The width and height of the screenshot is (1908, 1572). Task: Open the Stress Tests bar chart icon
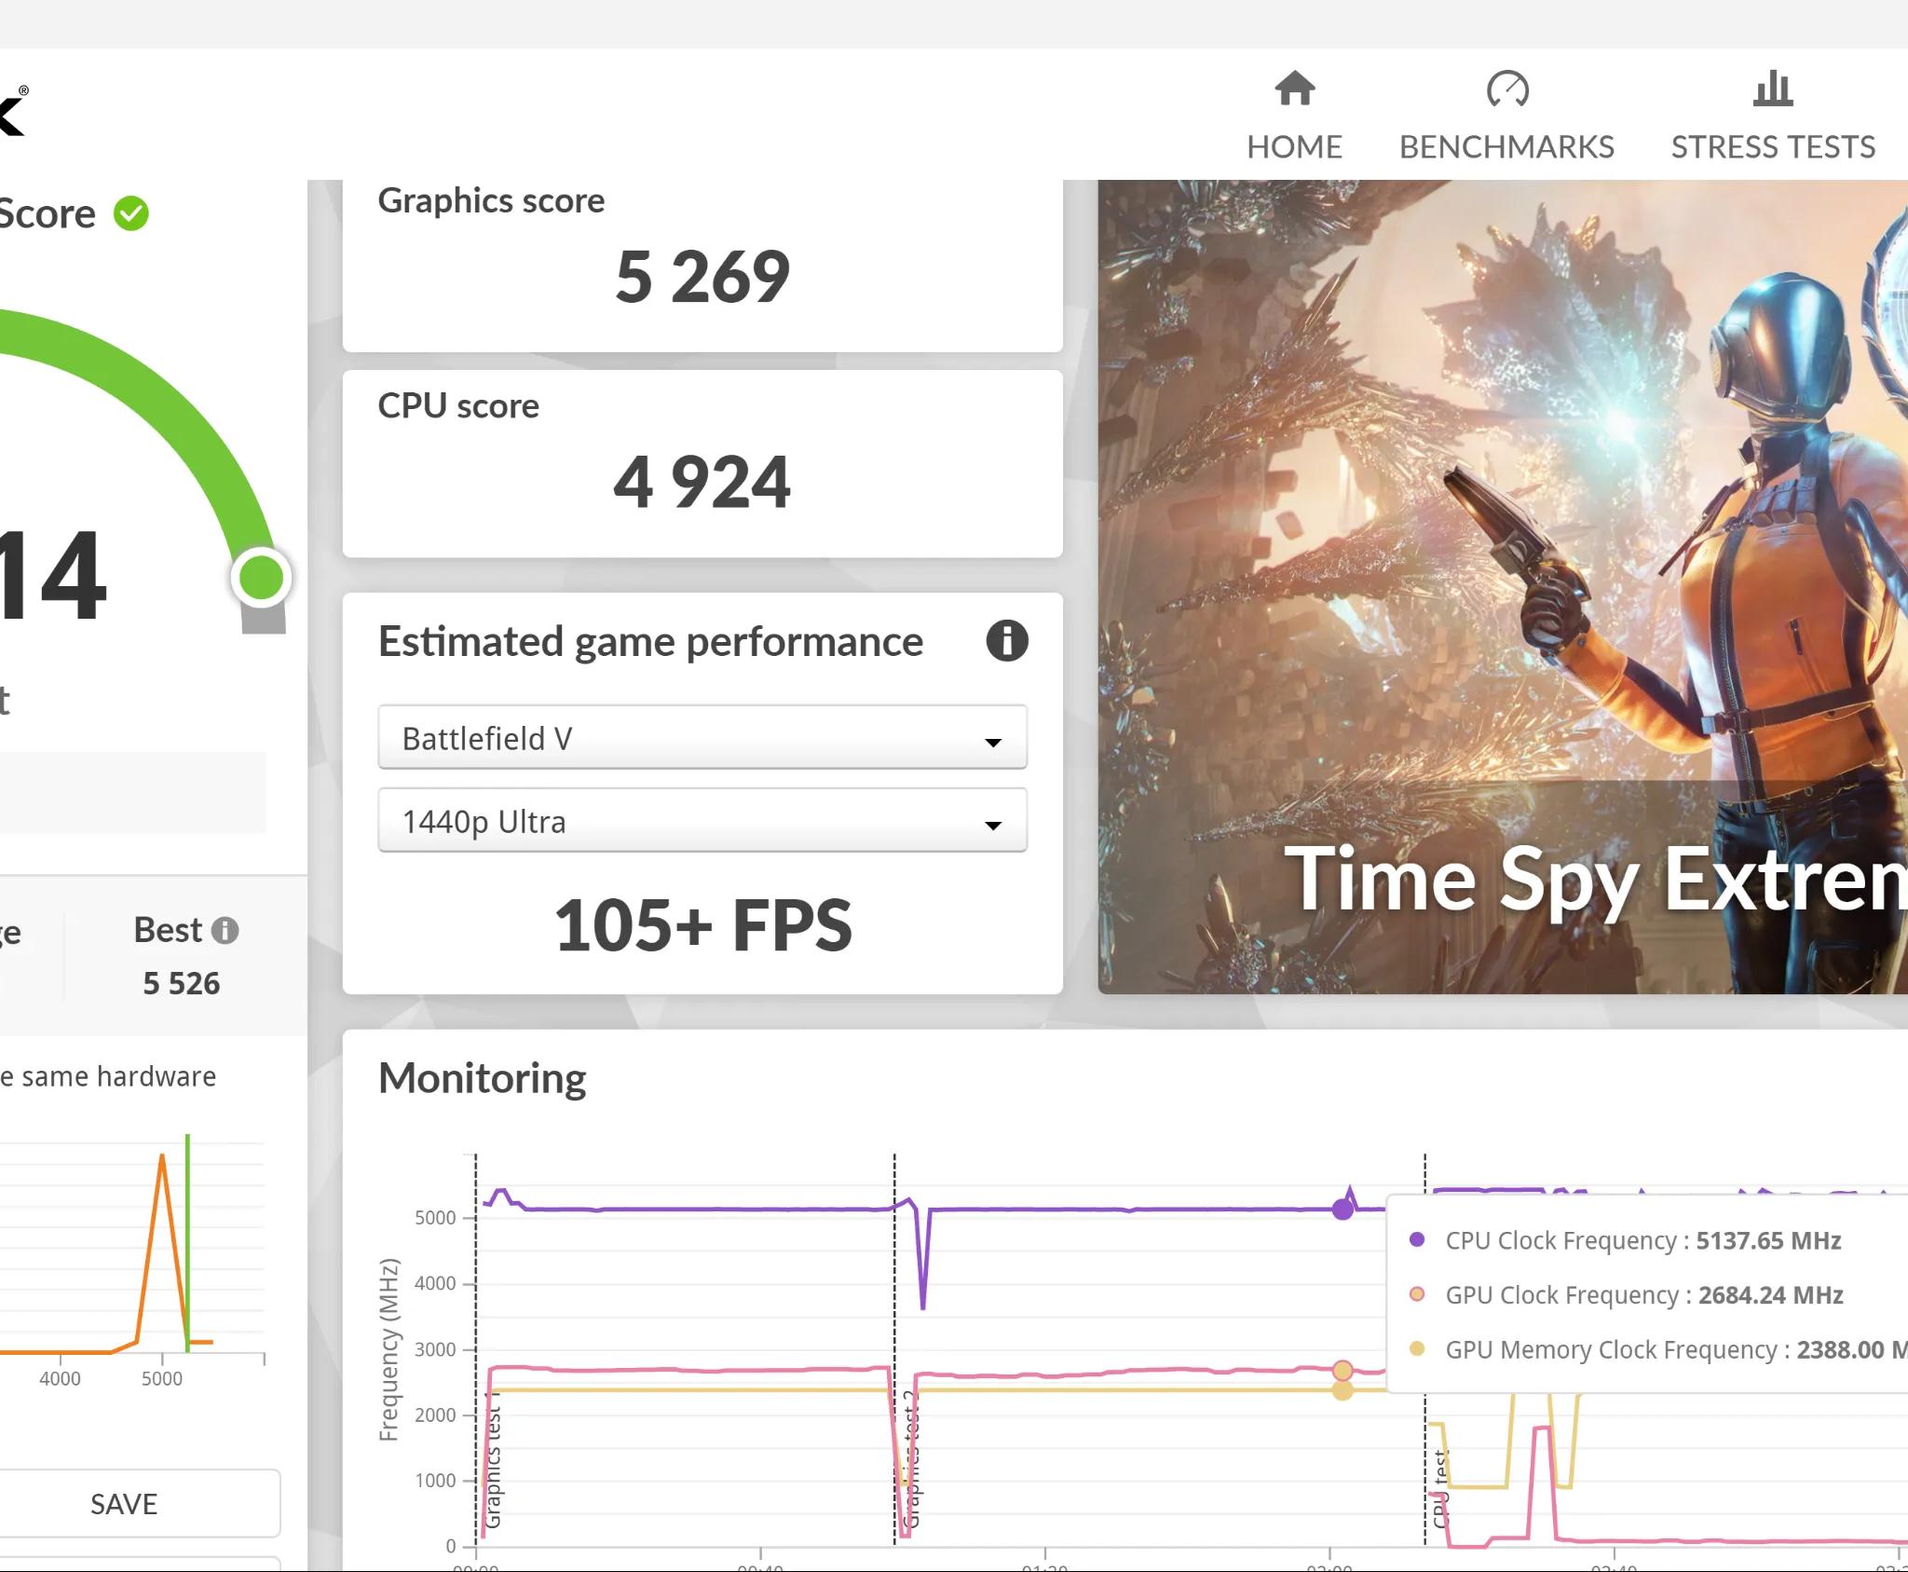pyautogui.click(x=1773, y=89)
